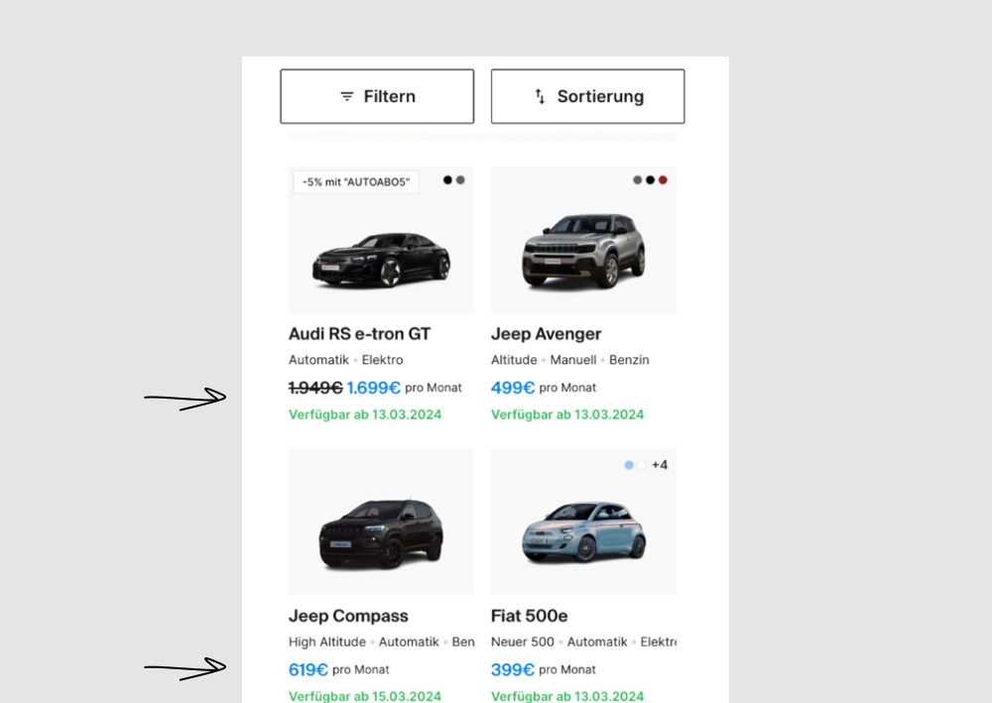Click the filter lines icon

[347, 96]
